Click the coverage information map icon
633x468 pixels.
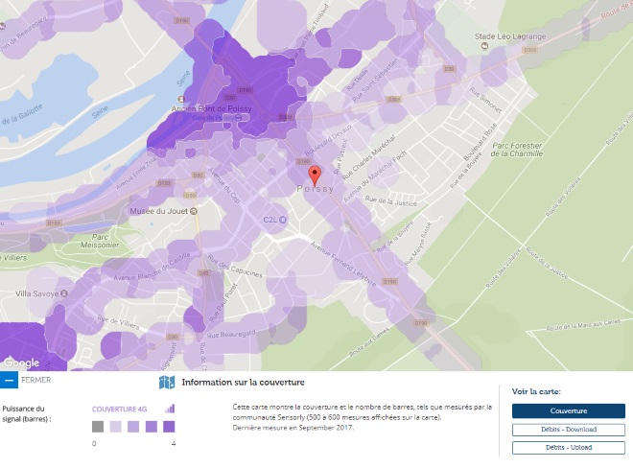[167, 382]
